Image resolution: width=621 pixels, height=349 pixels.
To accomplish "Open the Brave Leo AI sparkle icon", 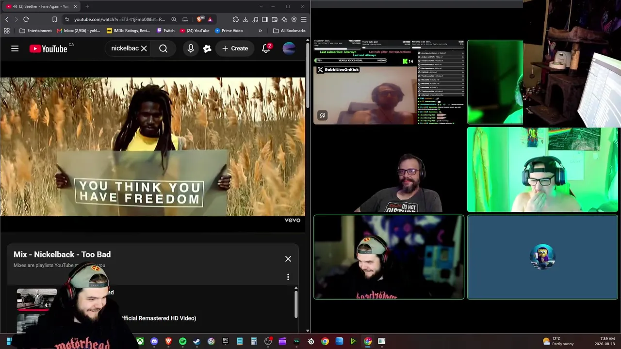I will coord(284,19).
